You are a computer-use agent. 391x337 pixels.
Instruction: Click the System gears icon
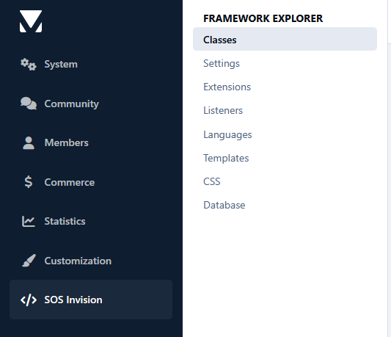tap(29, 65)
